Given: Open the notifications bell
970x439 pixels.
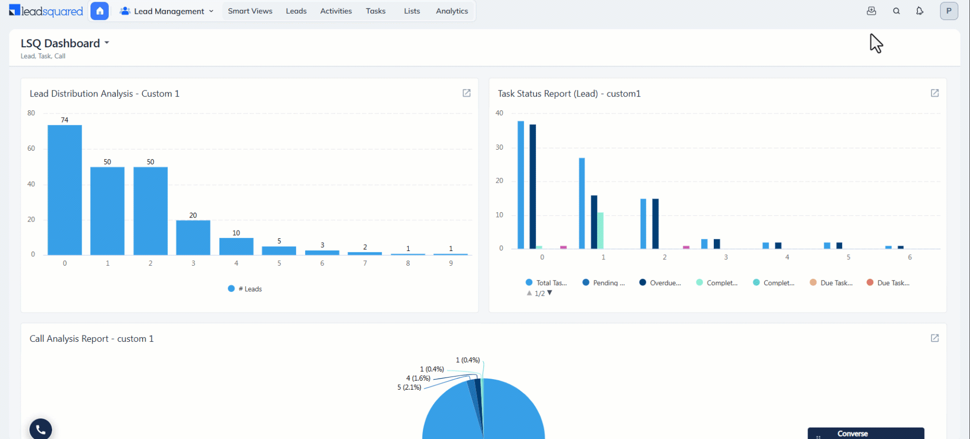Looking at the screenshot, I should click(920, 11).
